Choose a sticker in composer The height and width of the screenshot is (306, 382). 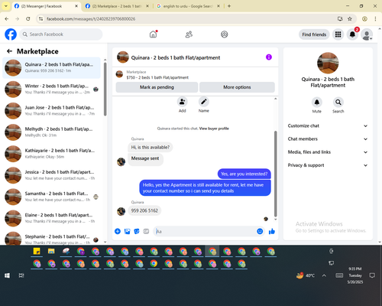click(x=137, y=231)
